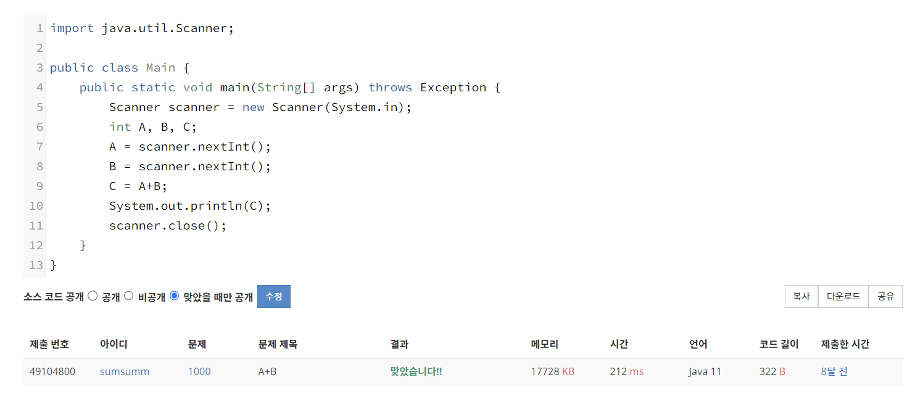Screen dimensions: 923x393
Task: Click the 212 ms time value
Action: coord(627,371)
